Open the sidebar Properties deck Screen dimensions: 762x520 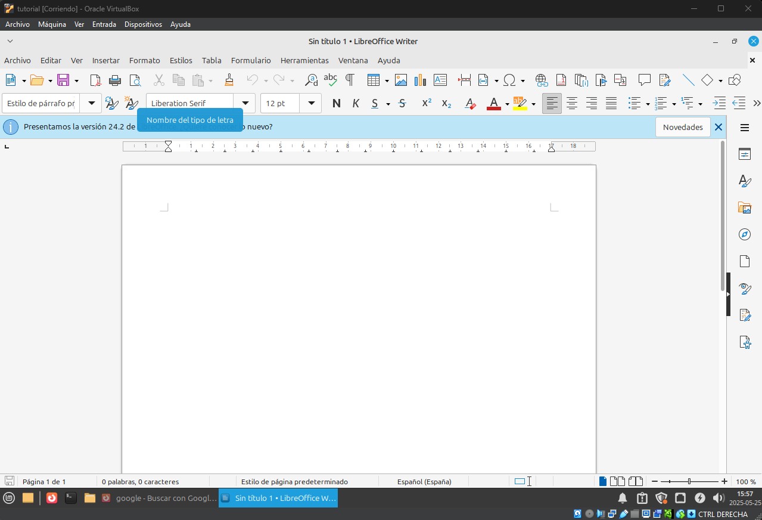[x=745, y=154]
